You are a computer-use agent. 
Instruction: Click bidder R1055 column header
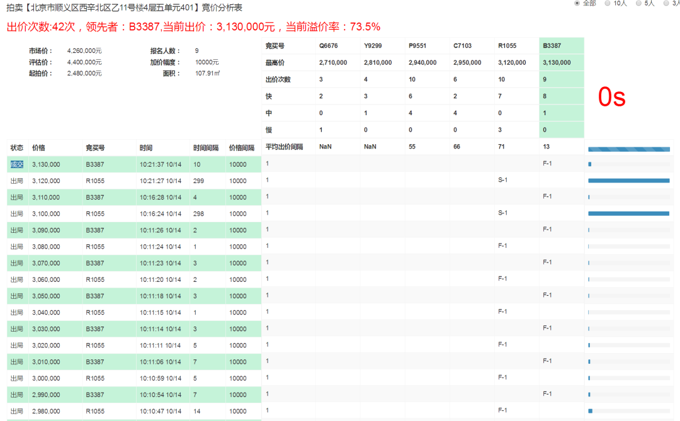click(507, 46)
